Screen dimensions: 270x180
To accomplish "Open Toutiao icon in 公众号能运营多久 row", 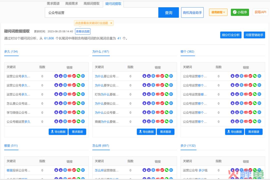I will 69,121.
